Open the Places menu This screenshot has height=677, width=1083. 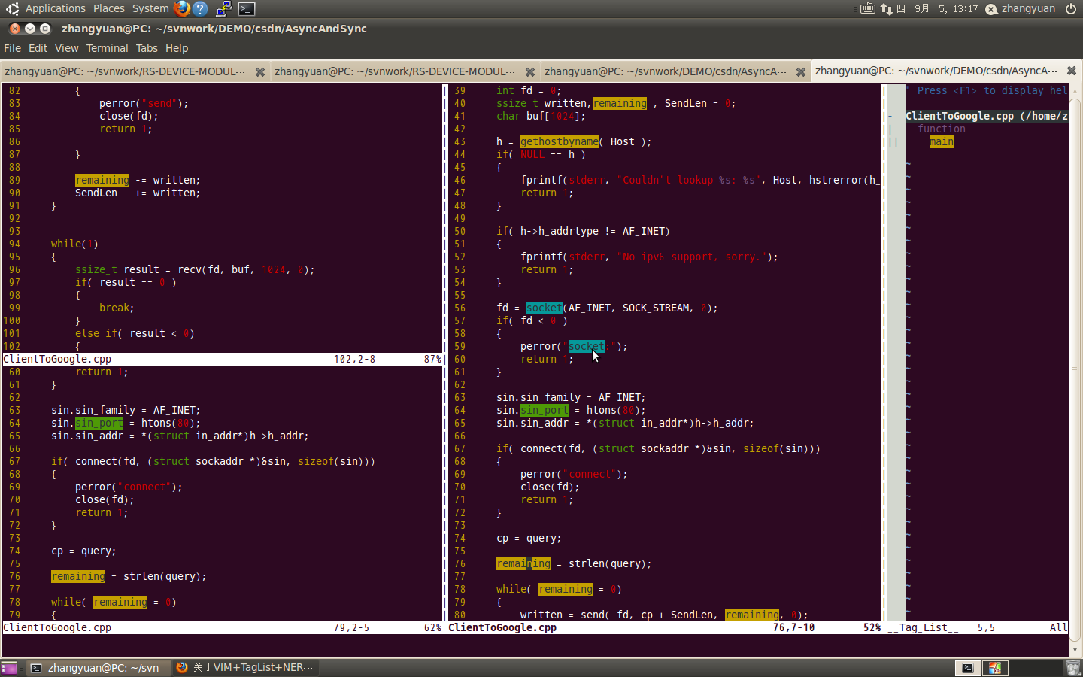coord(109,9)
